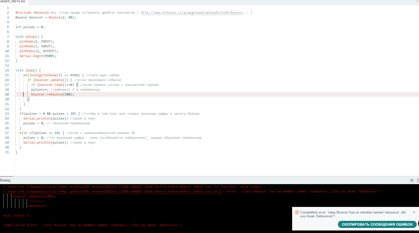This screenshot has height=233, width=419.
Task: Click the 'pulses++;' statement
Action: coord(40,90)
